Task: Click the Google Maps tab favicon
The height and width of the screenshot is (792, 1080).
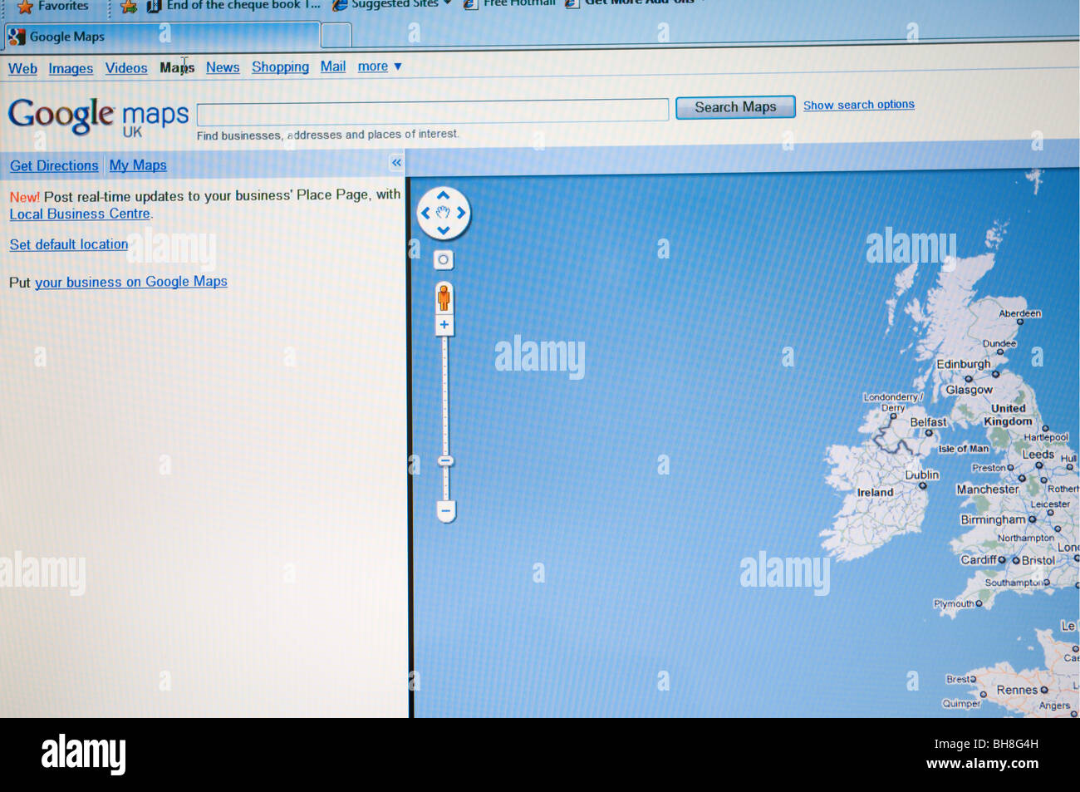Action: point(17,36)
